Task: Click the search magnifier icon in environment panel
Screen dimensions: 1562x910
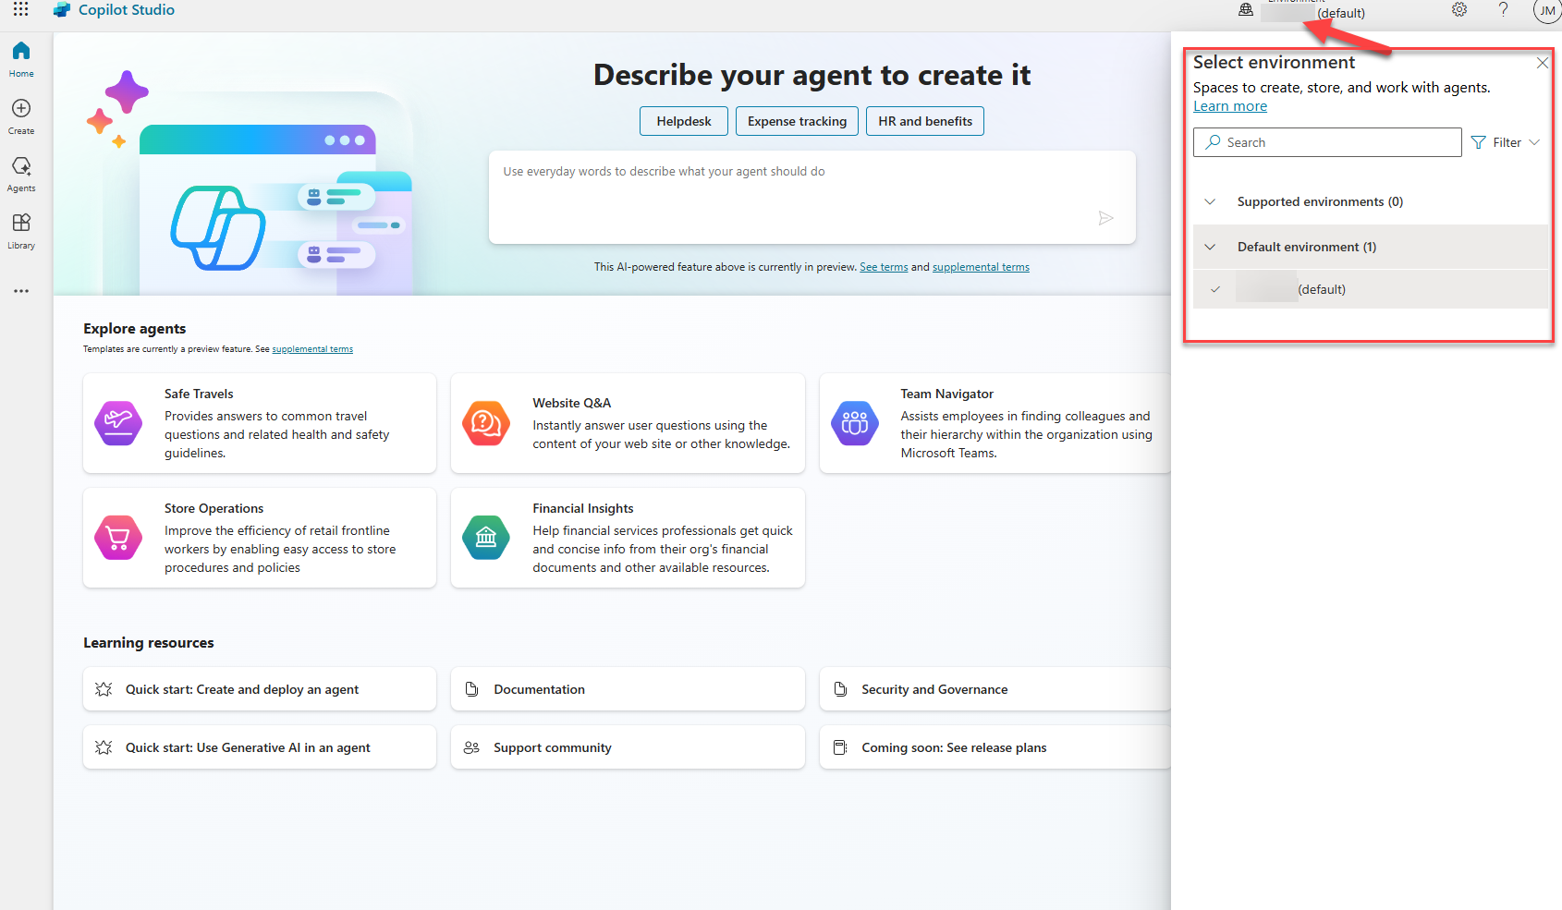Action: (1213, 142)
